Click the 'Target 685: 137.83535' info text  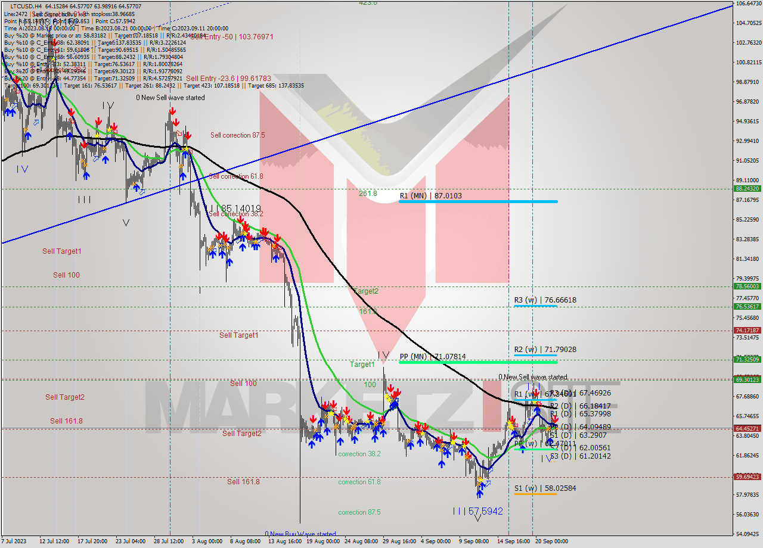tap(276, 86)
